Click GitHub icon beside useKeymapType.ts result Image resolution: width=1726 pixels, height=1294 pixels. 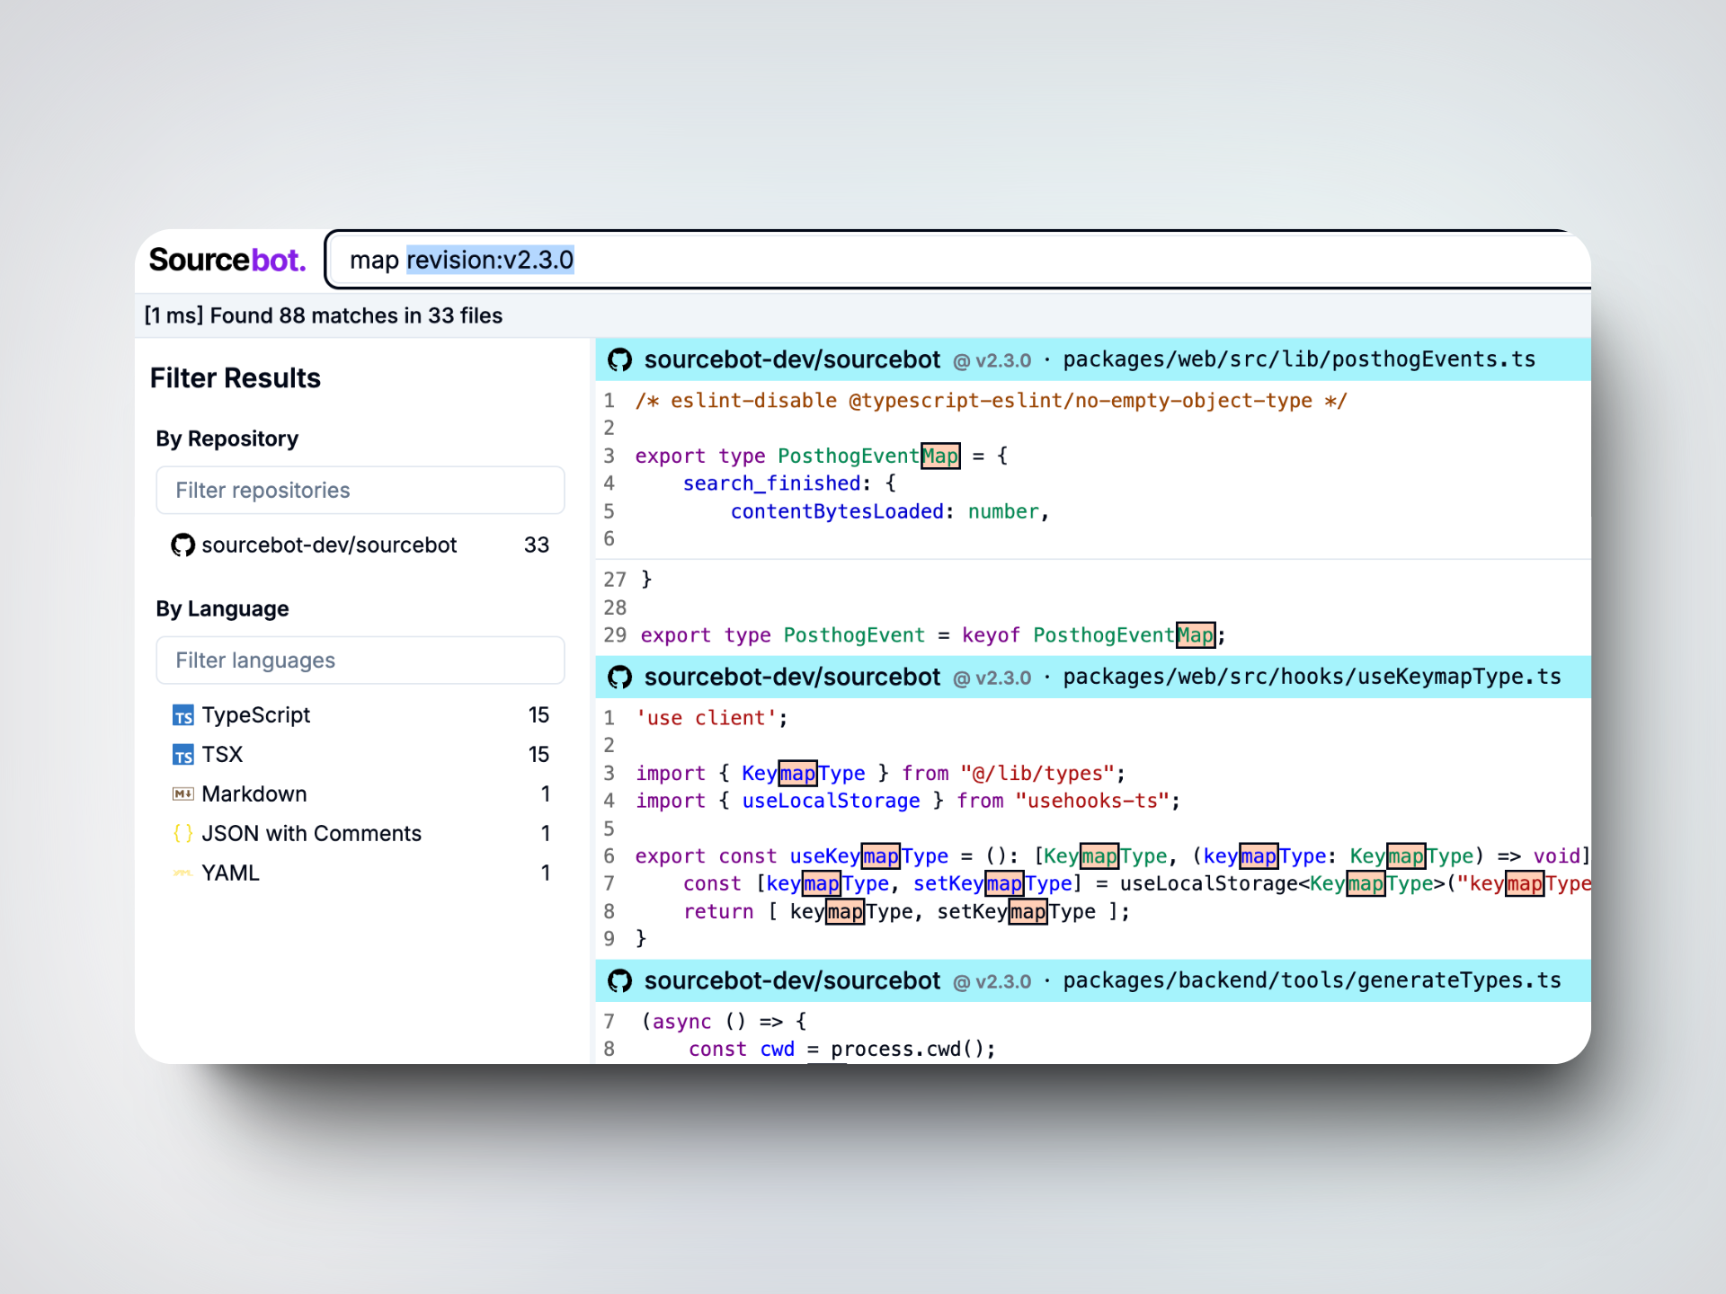[x=619, y=677]
